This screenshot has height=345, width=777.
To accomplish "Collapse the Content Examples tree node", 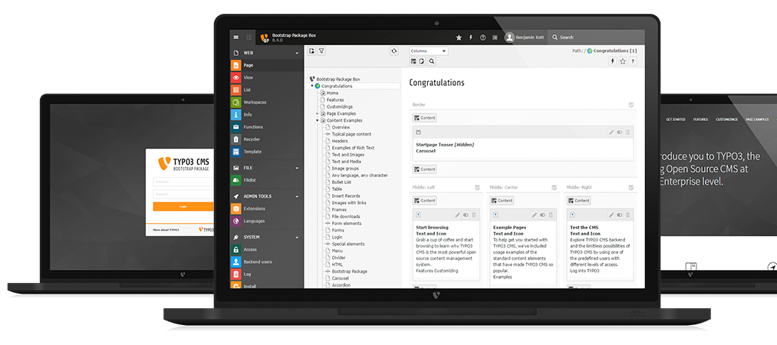I will (x=317, y=120).
